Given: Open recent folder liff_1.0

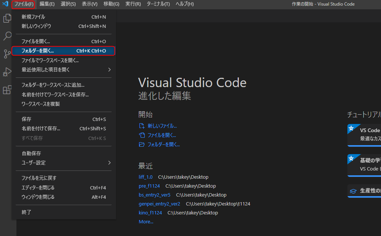Looking at the screenshot, I should point(146,177).
